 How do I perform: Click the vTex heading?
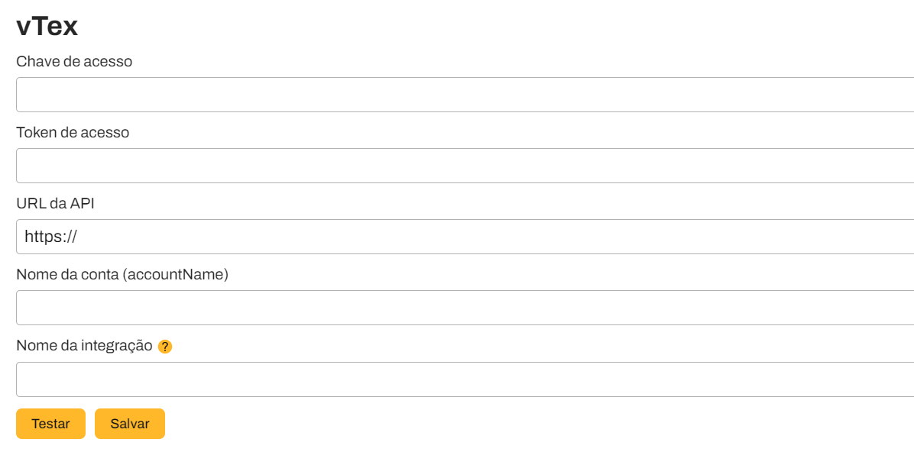47,27
